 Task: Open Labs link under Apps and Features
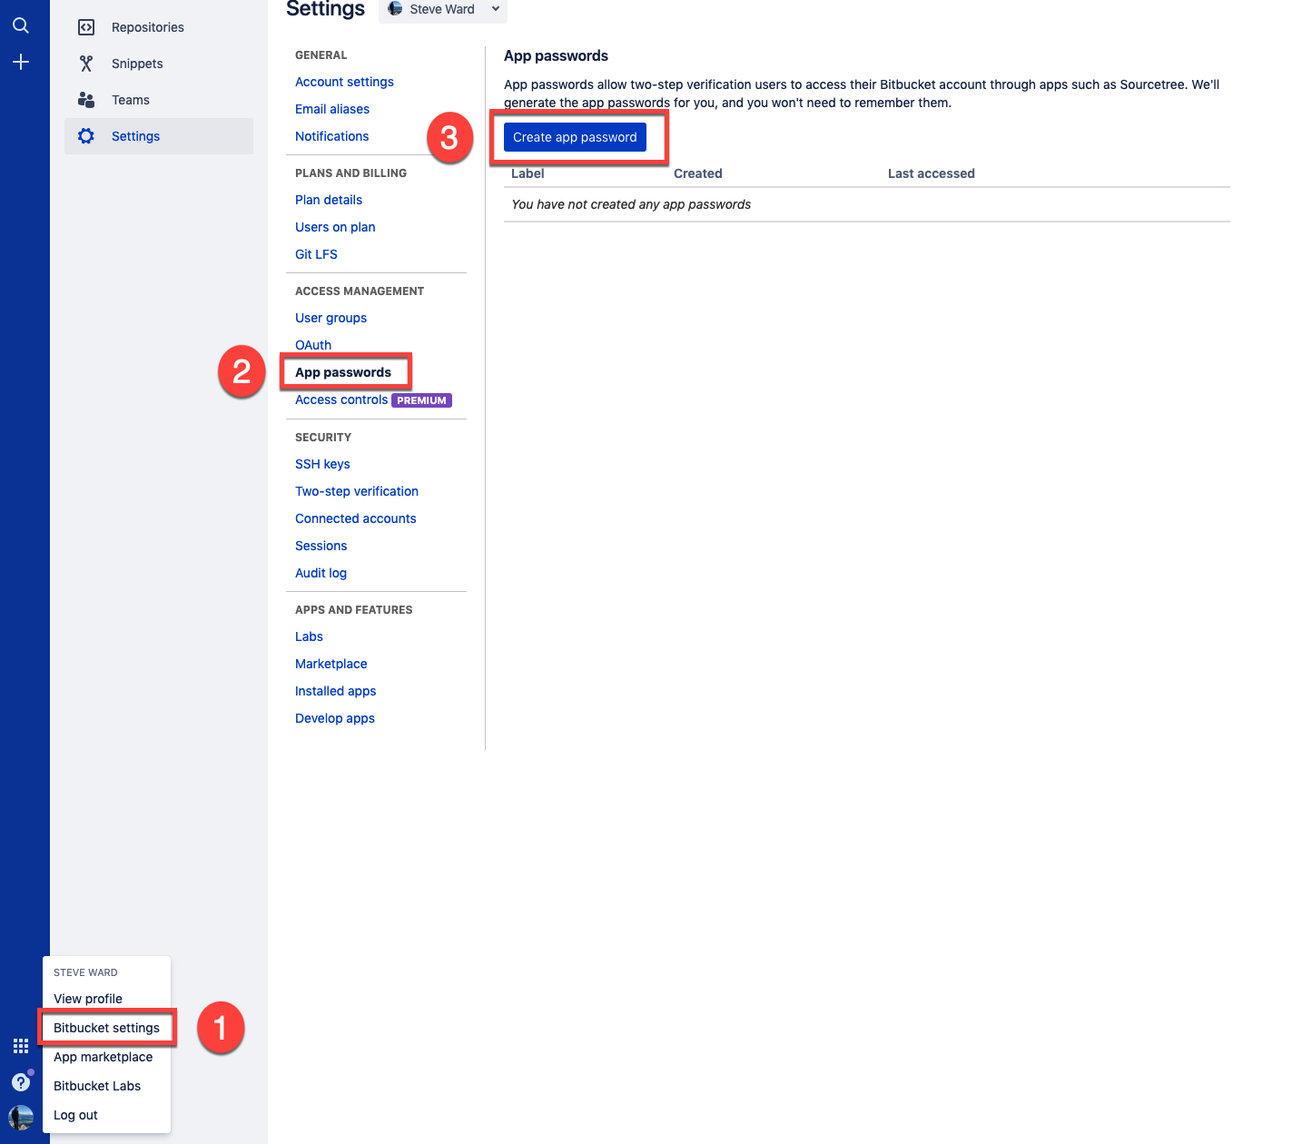pos(309,636)
